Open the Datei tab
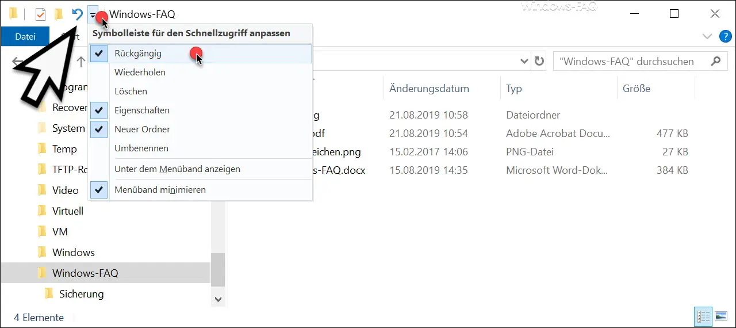Image resolution: width=736 pixels, height=328 pixels. (25, 37)
